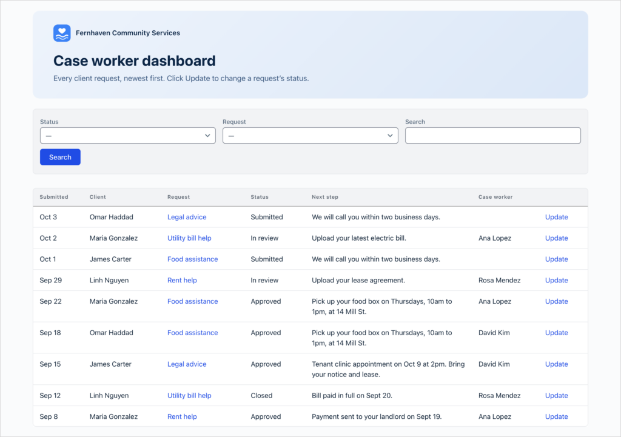Click Upload your latest electric bill text

pos(359,238)
